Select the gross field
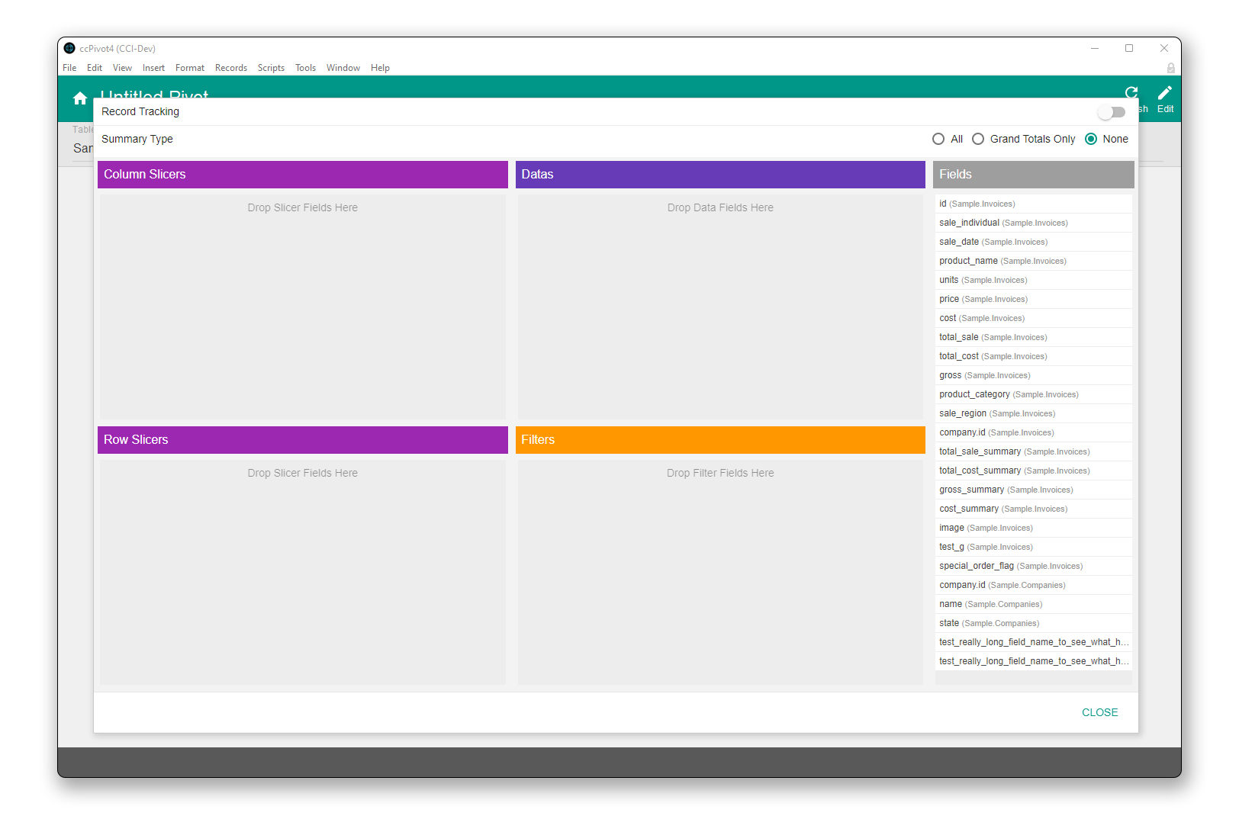The height and width of the screenshot is (816, 1239). point(1033,375)
